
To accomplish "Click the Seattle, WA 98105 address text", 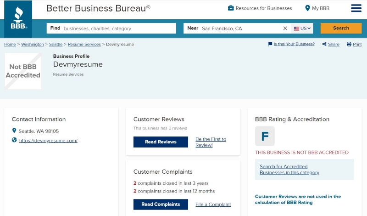I will 39,131.
